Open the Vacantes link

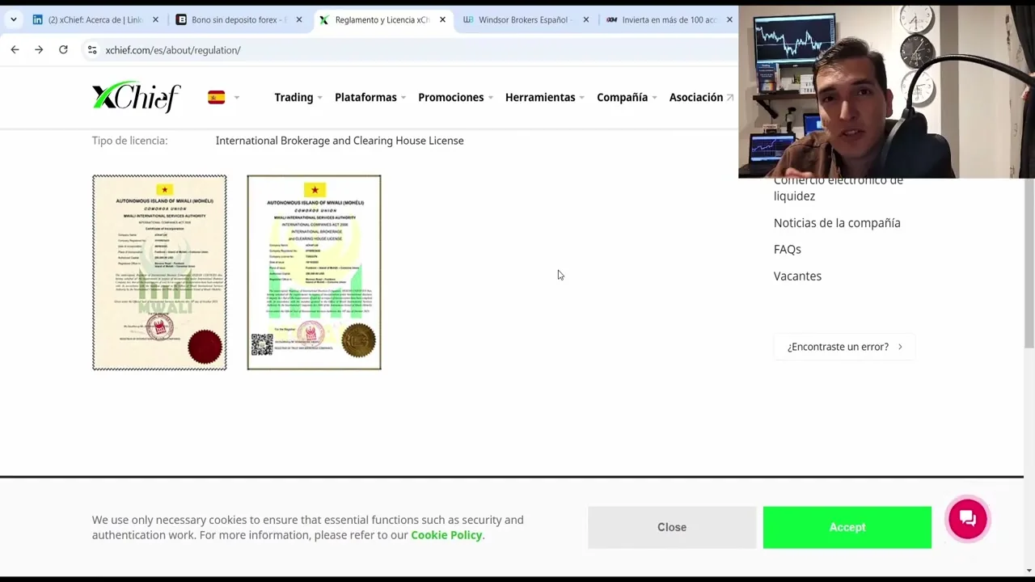[797, 276]
